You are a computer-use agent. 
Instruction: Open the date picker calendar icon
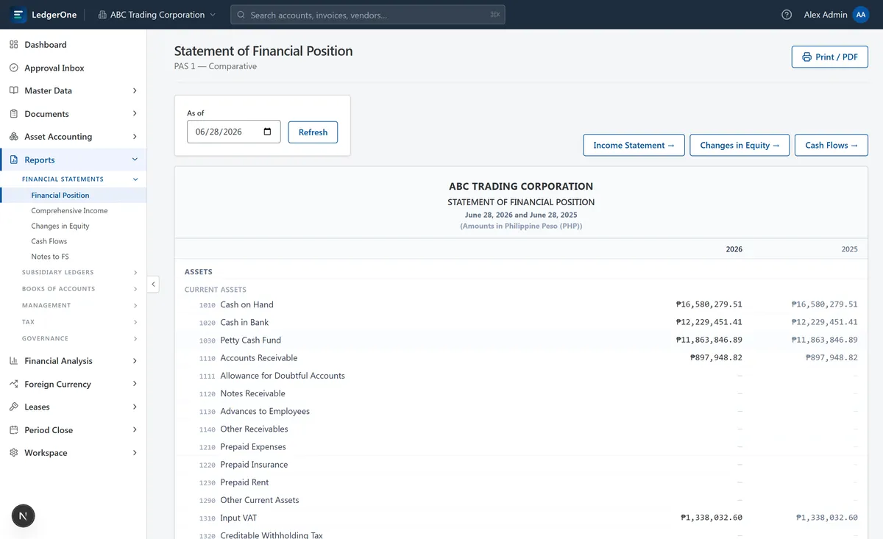267,132
